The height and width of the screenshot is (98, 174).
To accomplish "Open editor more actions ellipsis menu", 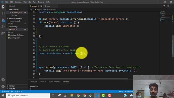I will 171,6.
